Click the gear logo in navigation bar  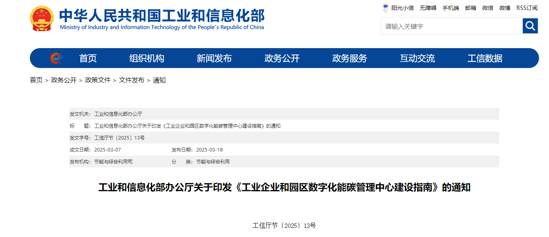56,58
